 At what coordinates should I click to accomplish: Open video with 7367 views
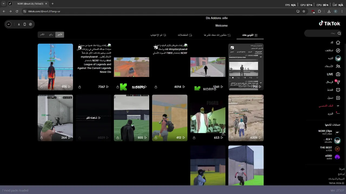[93, 67]
